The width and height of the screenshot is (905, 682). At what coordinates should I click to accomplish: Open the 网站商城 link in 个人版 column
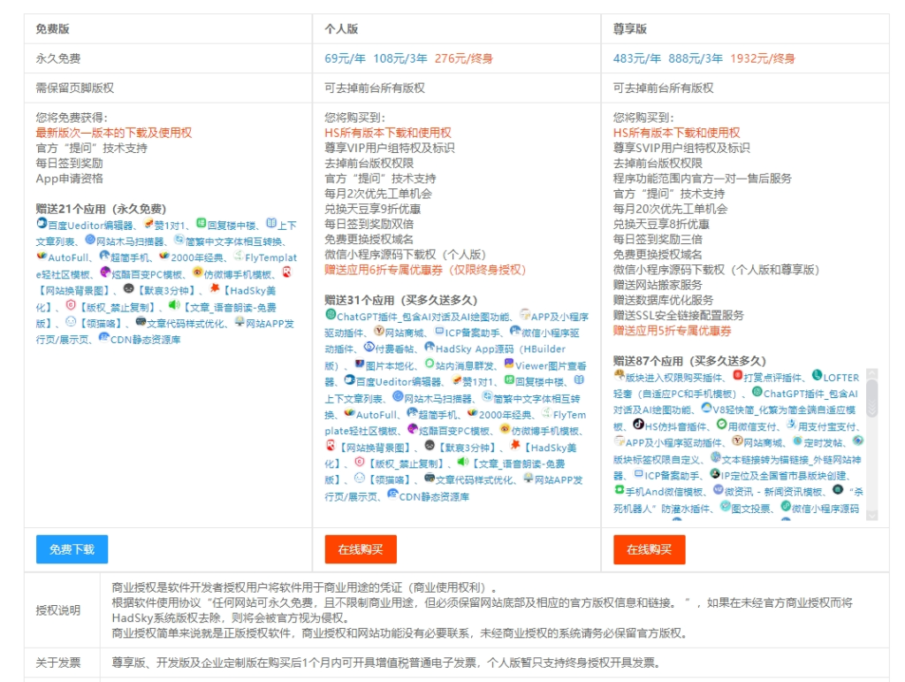tap(404, 333)
